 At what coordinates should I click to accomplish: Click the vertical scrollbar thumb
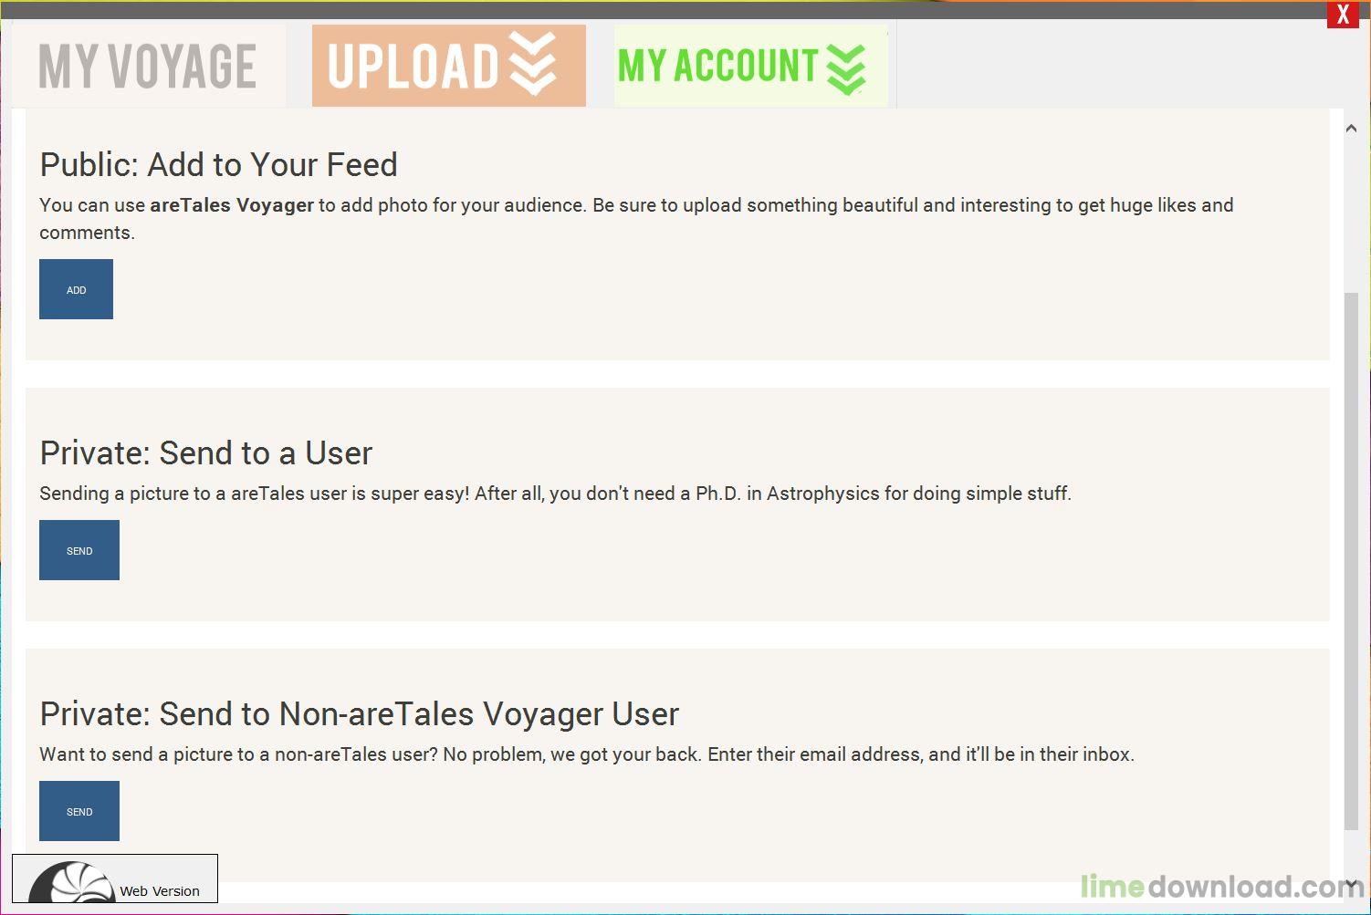pos(1351,561)
